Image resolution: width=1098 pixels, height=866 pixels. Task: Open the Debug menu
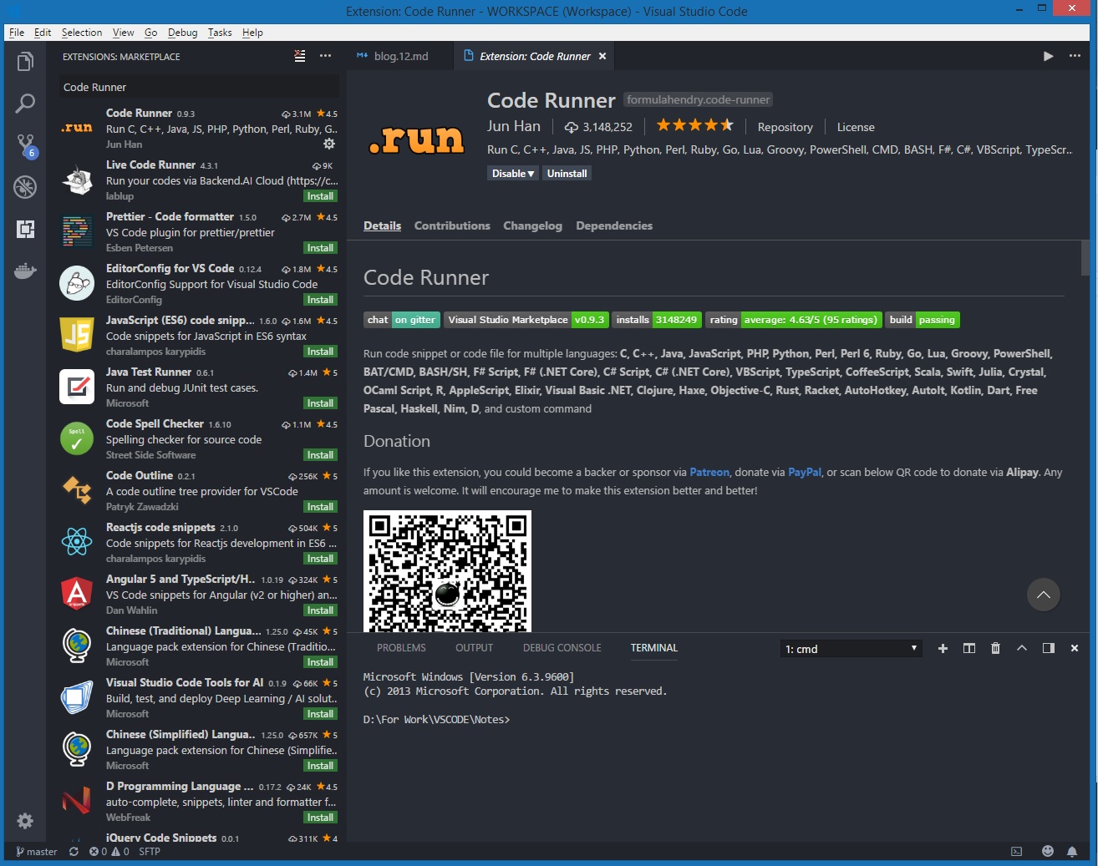click(x=182, y=33)
